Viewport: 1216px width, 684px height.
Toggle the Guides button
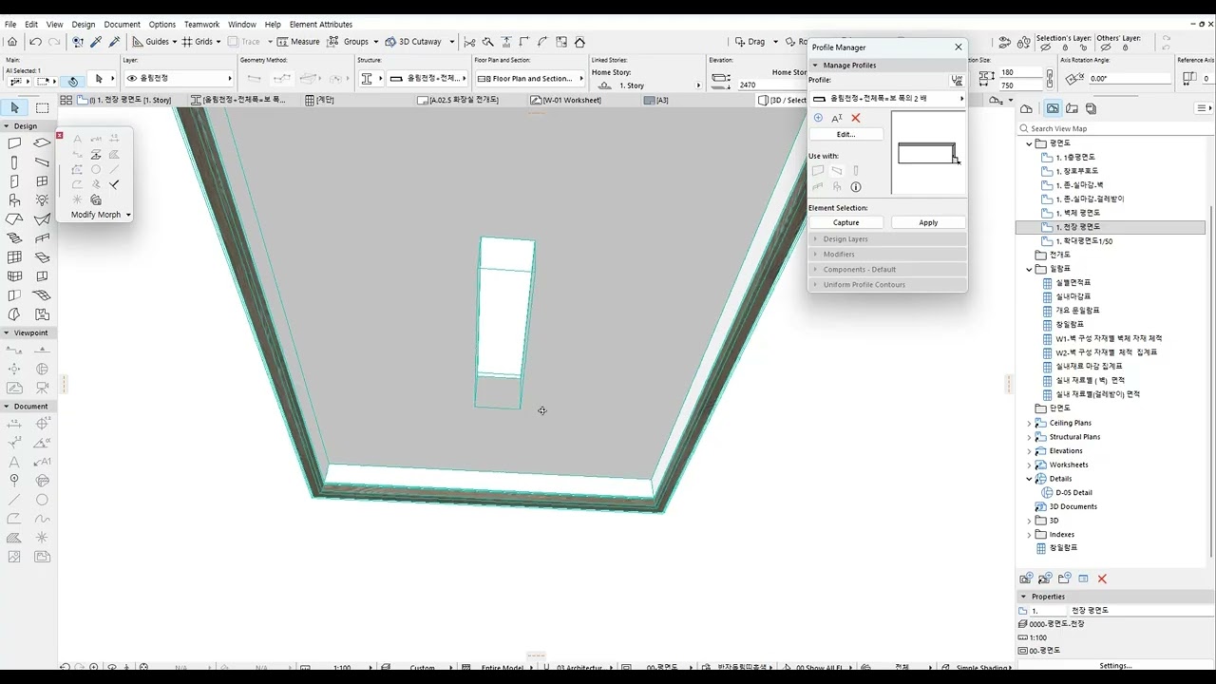pos(151,42)
